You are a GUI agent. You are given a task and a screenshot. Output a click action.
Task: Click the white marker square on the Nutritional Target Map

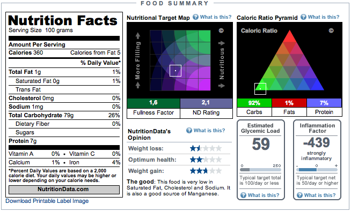[175, 71]
